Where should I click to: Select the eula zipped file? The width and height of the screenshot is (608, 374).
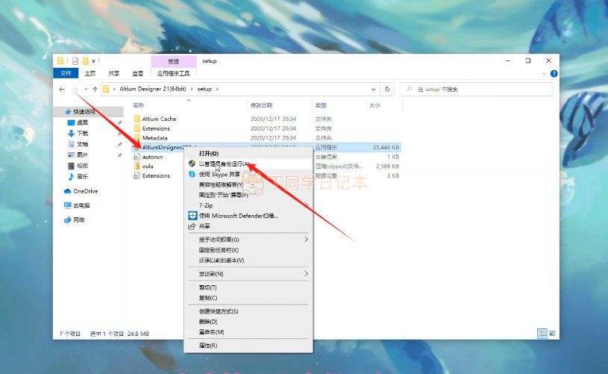tap(148, 166)
